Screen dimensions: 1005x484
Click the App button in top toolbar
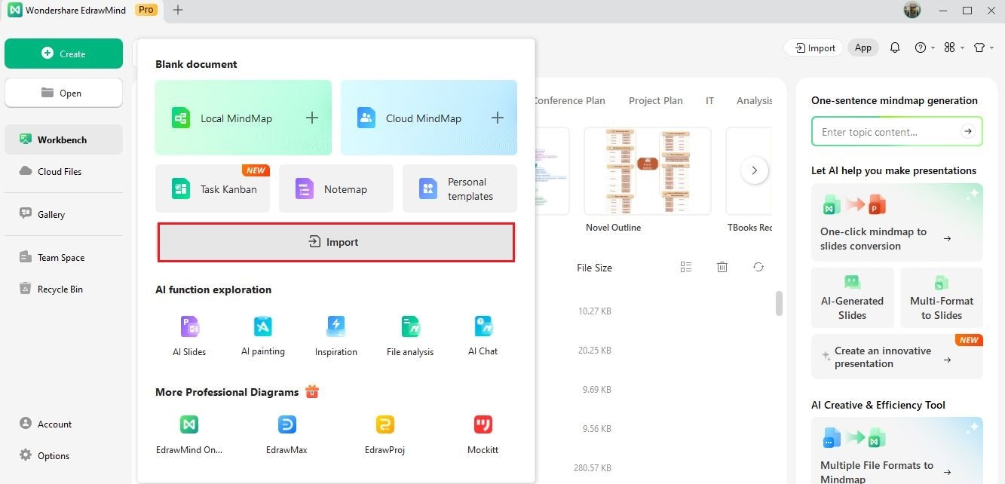(x=863, y=47)
